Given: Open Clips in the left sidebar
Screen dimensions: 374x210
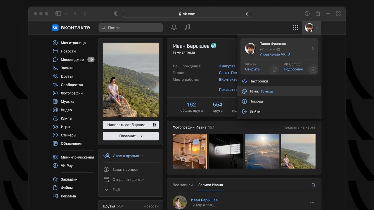Looking at the screenshot, I should (x=66, y=118).
